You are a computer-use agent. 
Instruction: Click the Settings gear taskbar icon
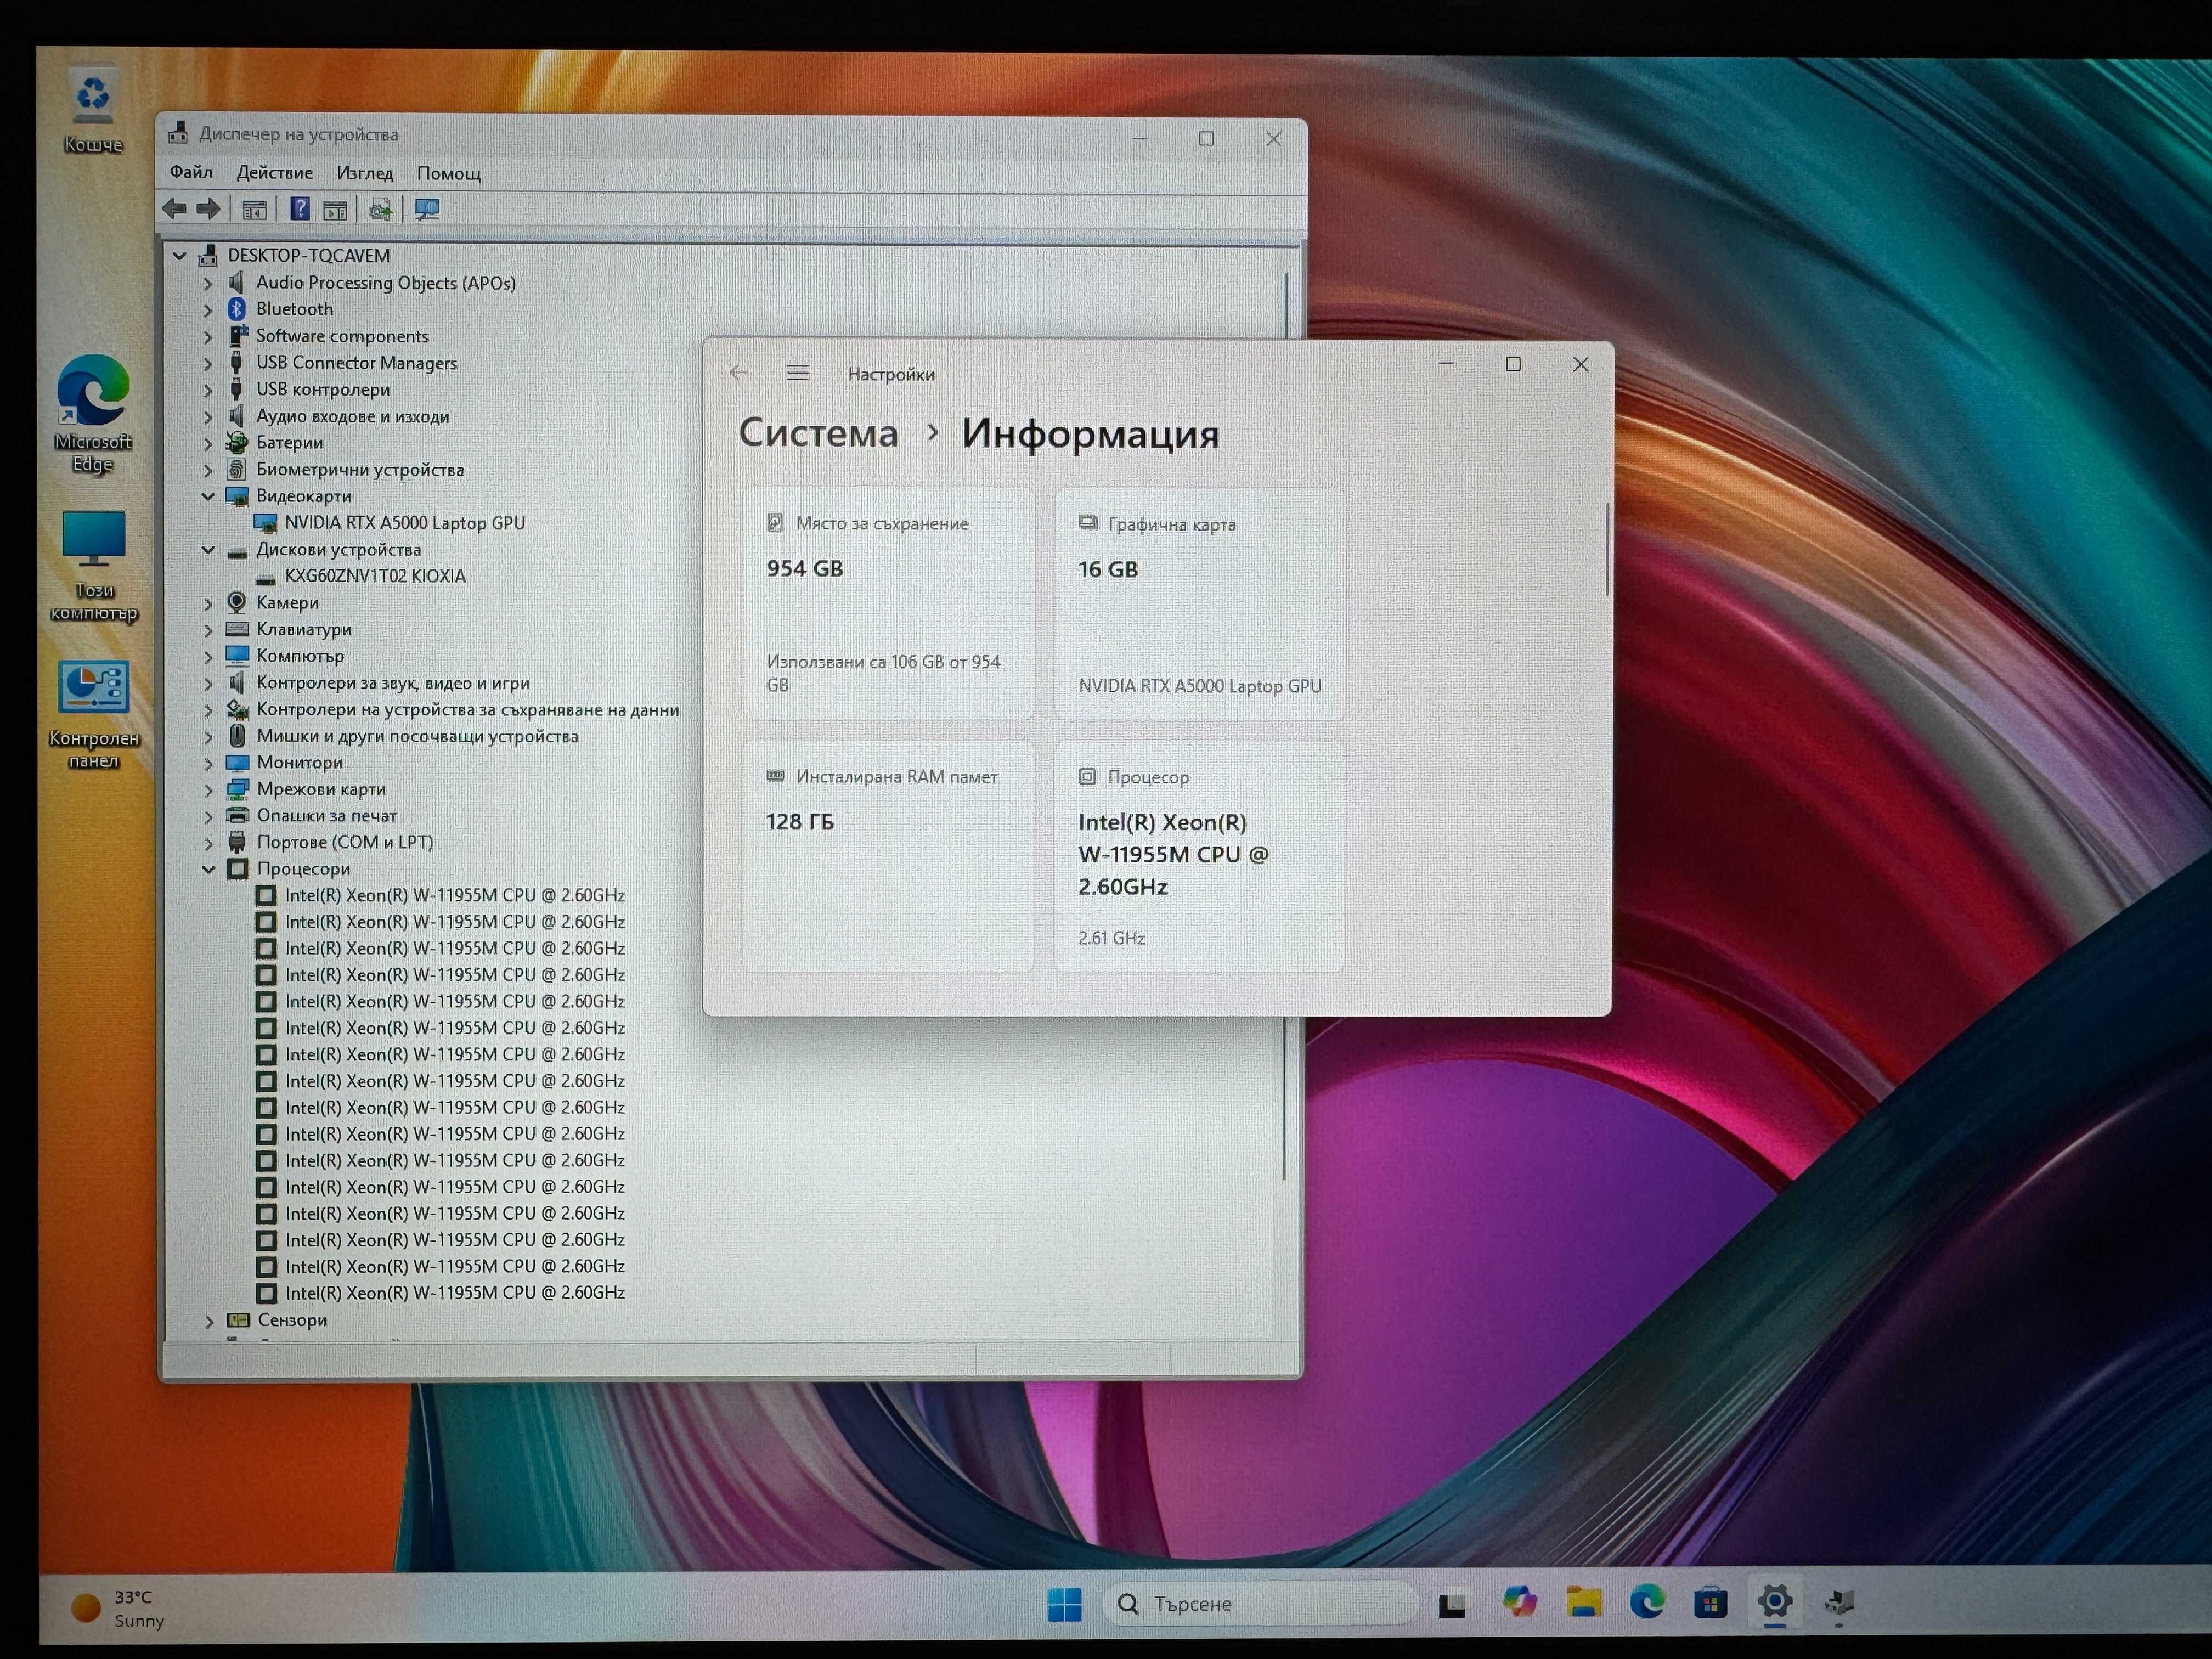pos(1775,1602)
